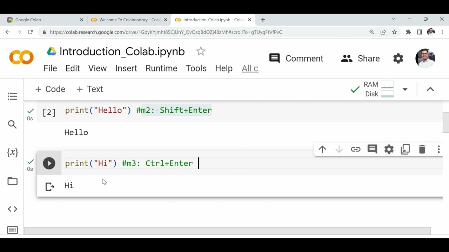The height and width of the screenshot is (252, 449).
Task: Bookmark this page with the star
Action: coord(394,32)
